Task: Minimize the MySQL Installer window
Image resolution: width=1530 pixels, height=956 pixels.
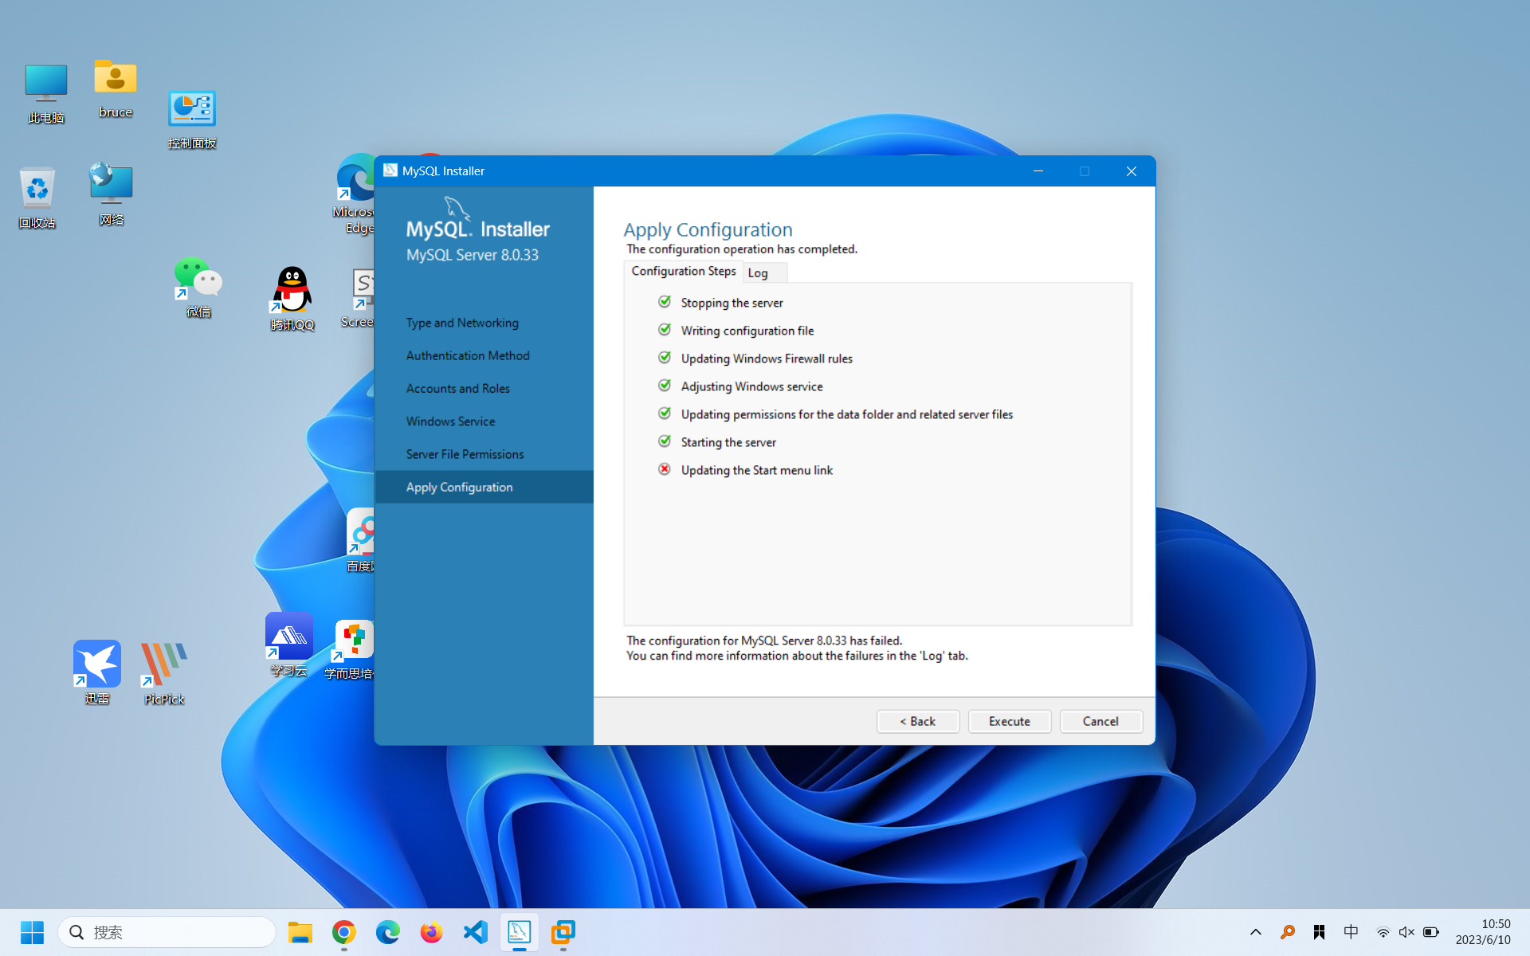Action: [x=1038, y=171]
